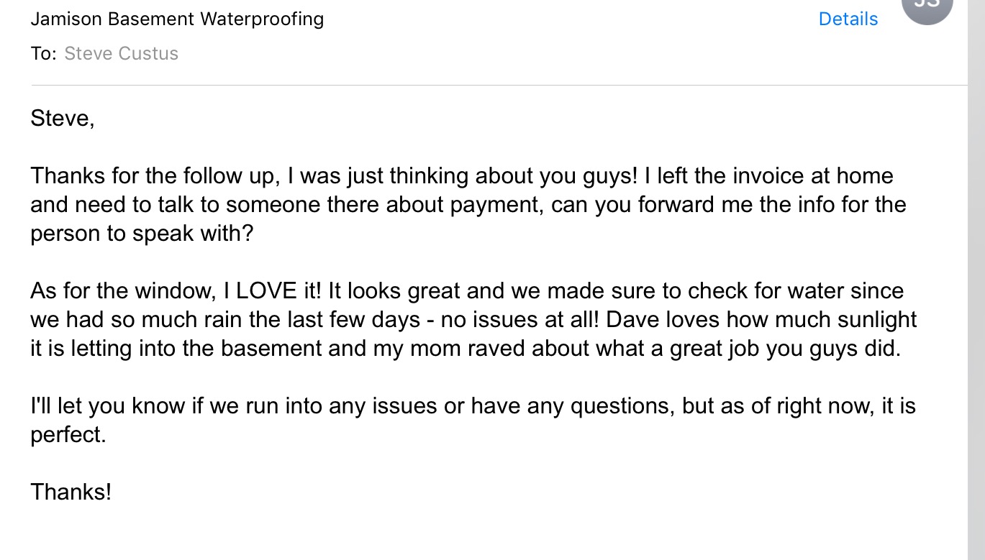Click the "To:" field label
This screenshot has height=560, width=985.
pos(43,54)
